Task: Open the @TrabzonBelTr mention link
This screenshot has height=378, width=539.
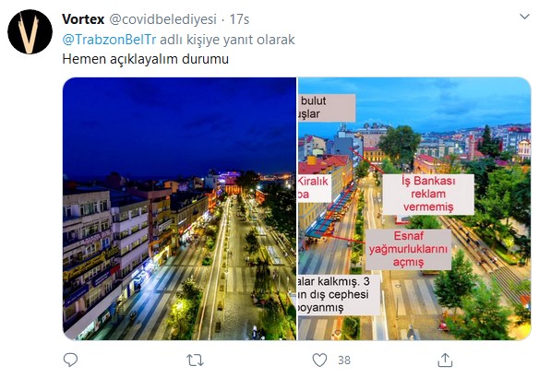Action: pos(109,40)
